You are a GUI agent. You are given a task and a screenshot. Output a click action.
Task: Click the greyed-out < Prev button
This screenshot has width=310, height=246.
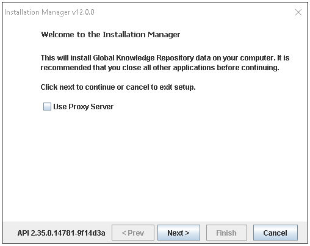click(133, 233)
